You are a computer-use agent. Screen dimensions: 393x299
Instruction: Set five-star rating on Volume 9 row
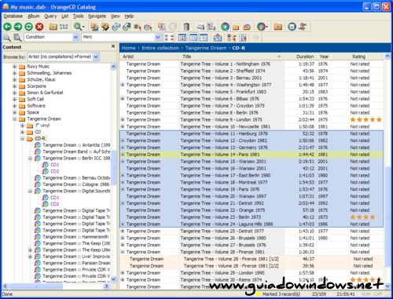pyautogui.click(x=379, y=120)
